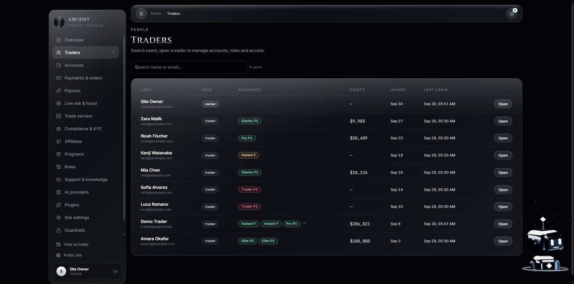Click the Affiliates megaphone icon
This screenshot has height=284, width=574.
[59, 141]
